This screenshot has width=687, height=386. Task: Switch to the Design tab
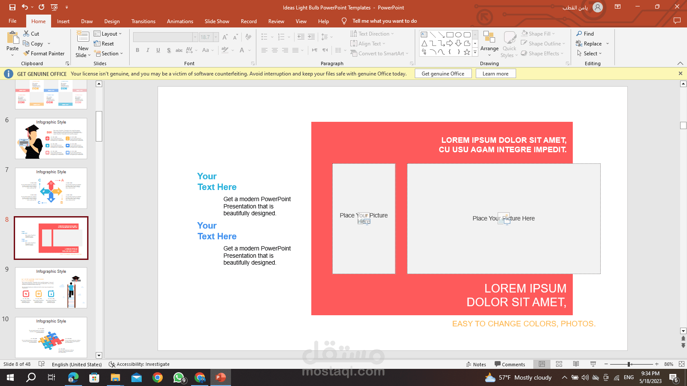point(112,21)
